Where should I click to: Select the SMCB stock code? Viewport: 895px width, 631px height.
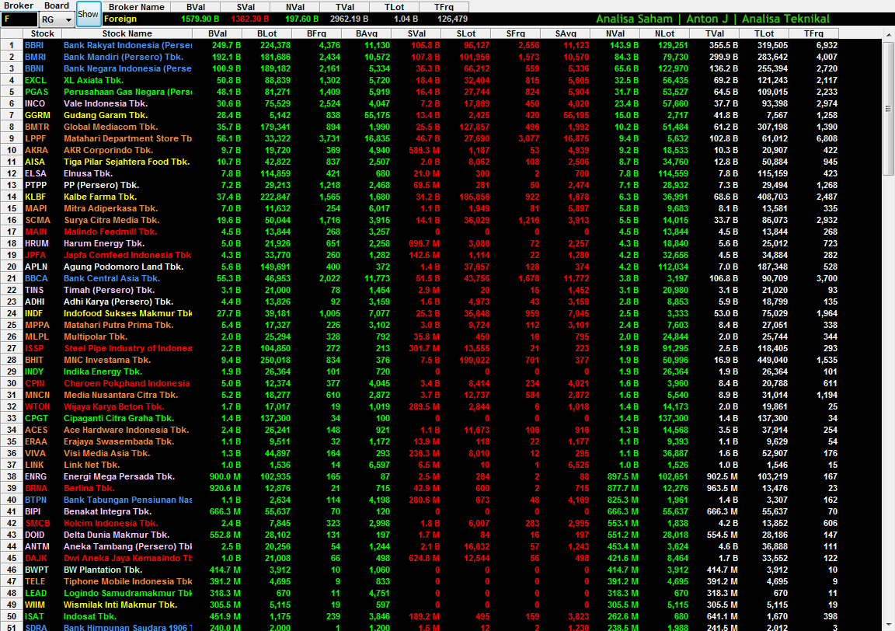click(x=37, y=523)
